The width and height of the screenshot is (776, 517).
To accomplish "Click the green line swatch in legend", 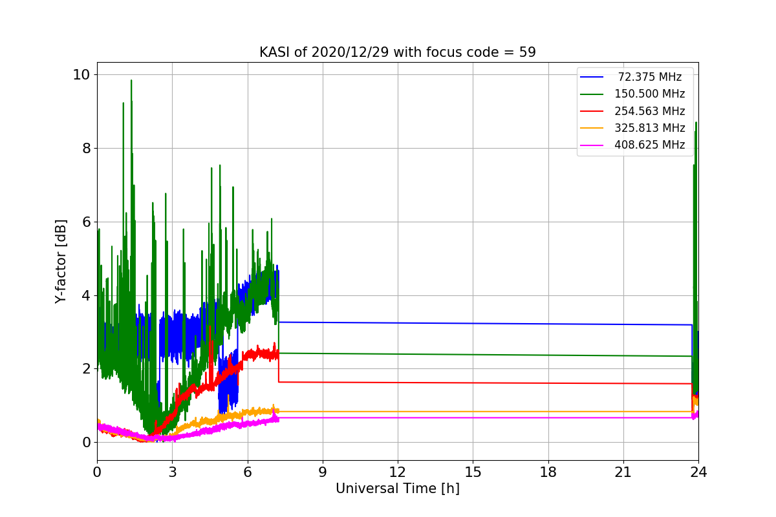I will point(592,94).
